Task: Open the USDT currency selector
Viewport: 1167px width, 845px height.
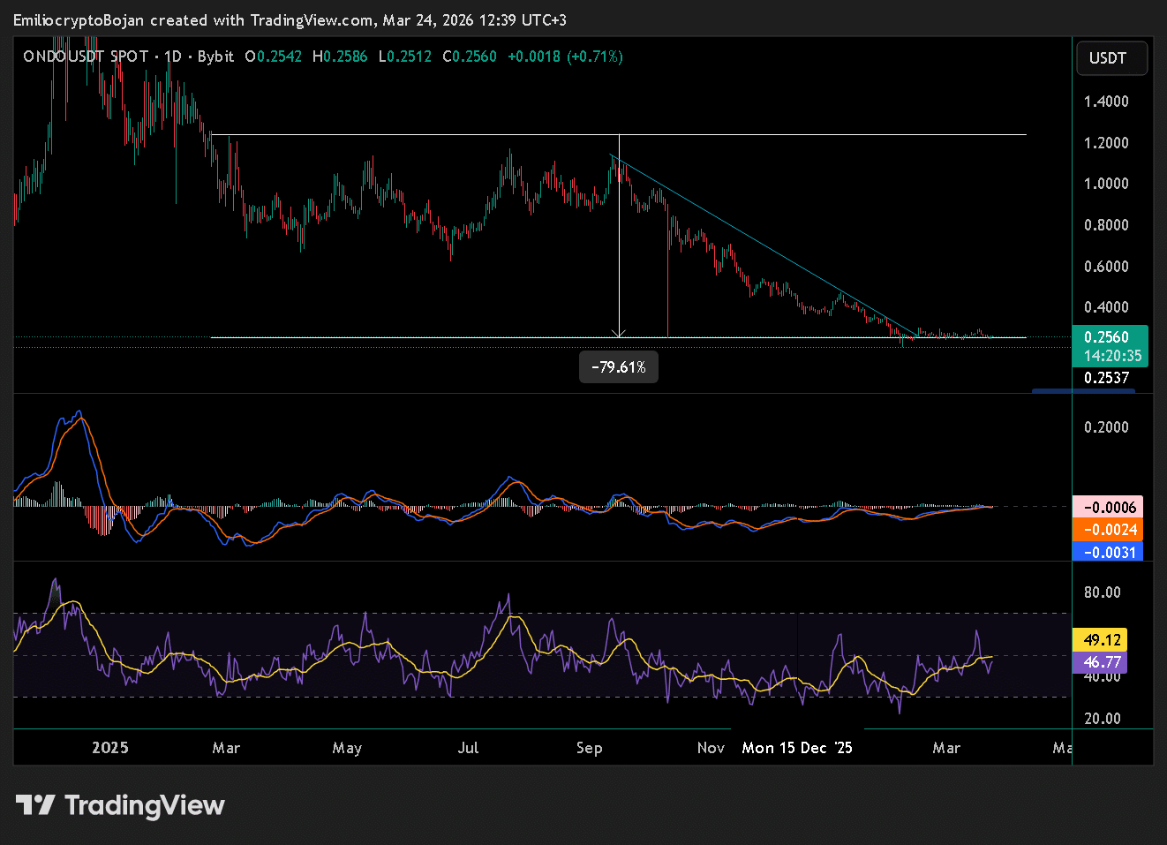Action: click(x=1111, y=58)
